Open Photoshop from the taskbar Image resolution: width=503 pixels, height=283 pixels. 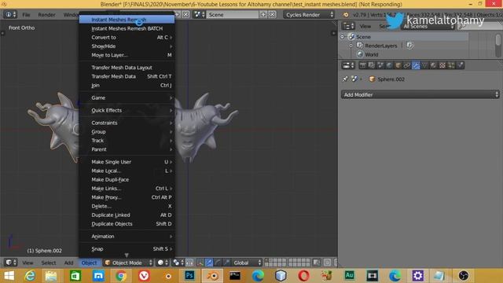[189, 275]
